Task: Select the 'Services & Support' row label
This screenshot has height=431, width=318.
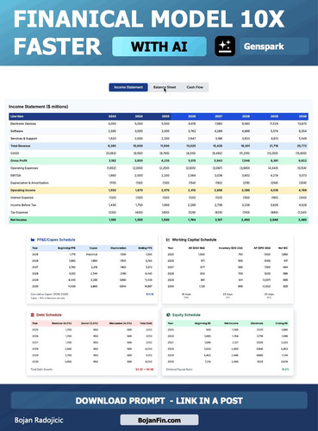Action: tap(24, 139)
